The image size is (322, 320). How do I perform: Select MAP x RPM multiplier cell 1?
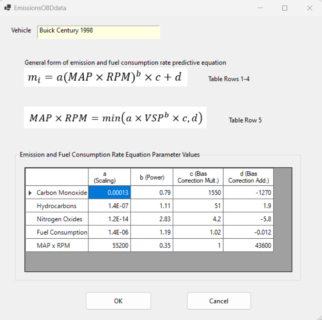(x=198, y=245)
